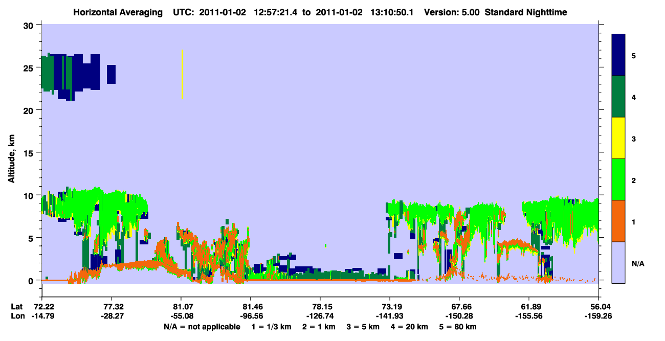The height and width of the screenshot is (341, 665).
Task: Click the 'N/A = not applicable' legend text
Action: (202, 327)
